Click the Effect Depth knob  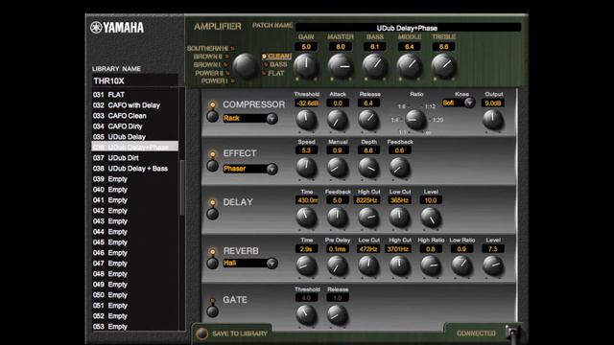[x=368, y=168]
